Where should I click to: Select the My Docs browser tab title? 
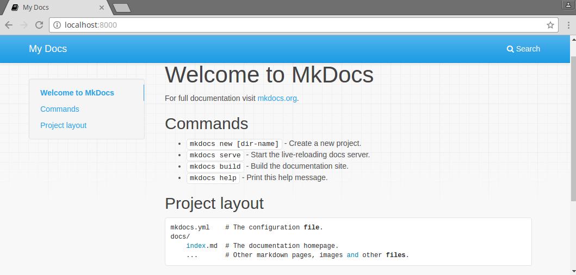(36, 8)
